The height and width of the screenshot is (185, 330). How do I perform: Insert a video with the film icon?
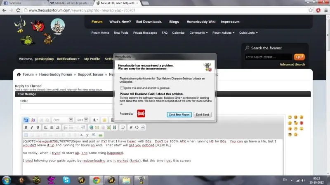click(x=115, y=127)
